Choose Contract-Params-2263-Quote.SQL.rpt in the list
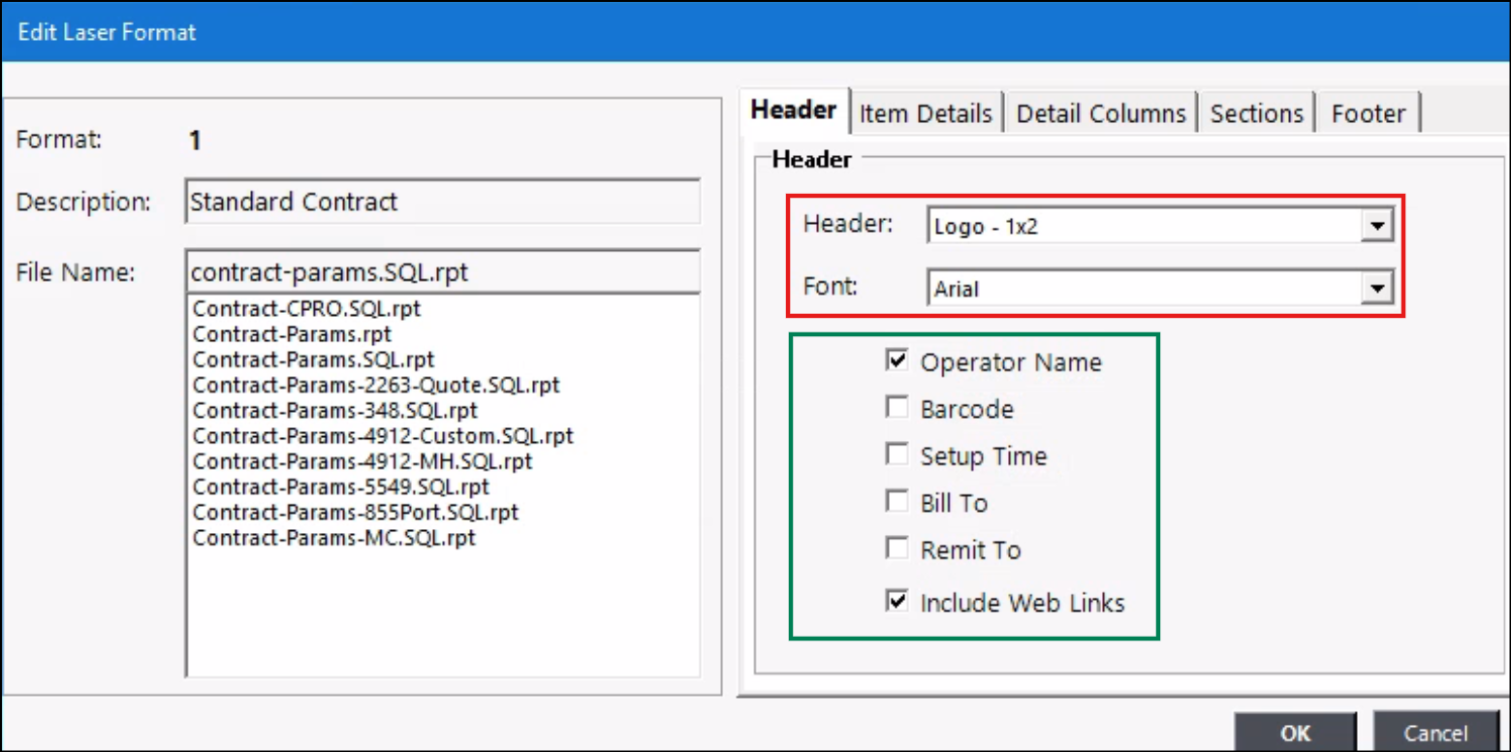Screen dimensions: 1511x752 coord(376,385)
